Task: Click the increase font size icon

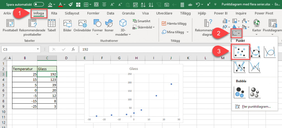Action: click(x=113, y=4)
